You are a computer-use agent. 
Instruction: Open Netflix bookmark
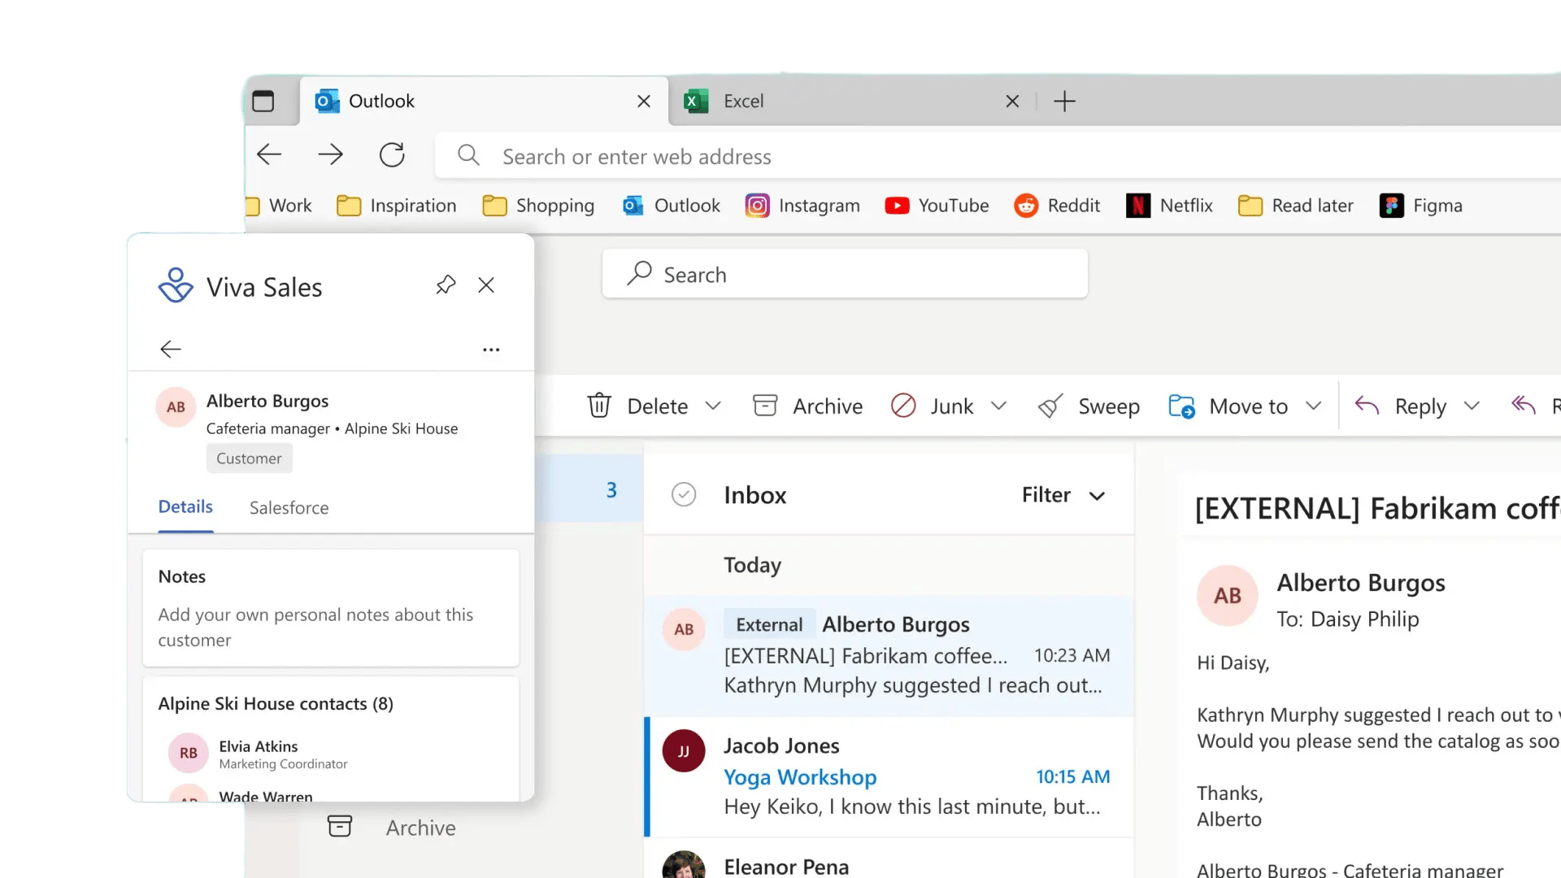pos(1169,206)
